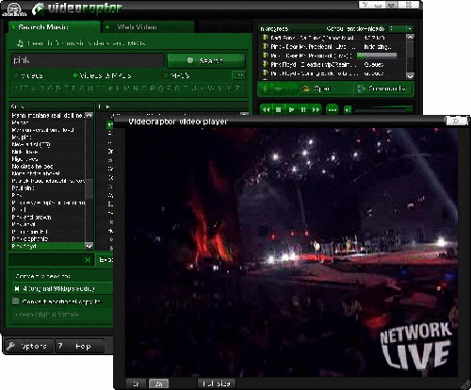Switch to the Search Music tab
The width and height of the screenshot is (471, 390).
pyautogui.click(x=54, y=27)
